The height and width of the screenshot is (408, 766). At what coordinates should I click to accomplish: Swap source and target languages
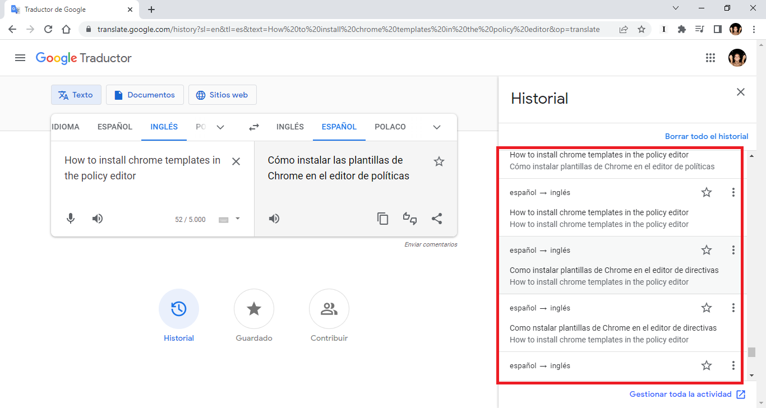coord(254,127)
